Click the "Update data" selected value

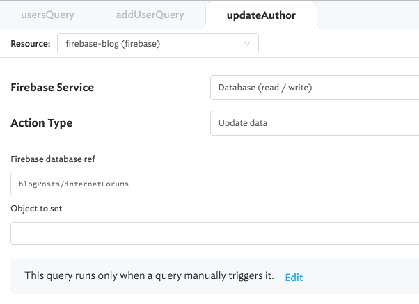point(243,123)
